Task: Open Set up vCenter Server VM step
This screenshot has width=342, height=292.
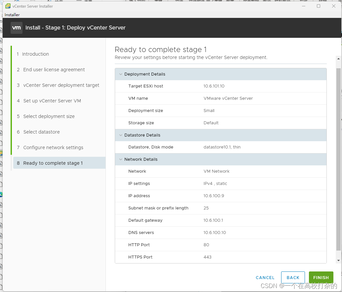Action: pos(49,101)
